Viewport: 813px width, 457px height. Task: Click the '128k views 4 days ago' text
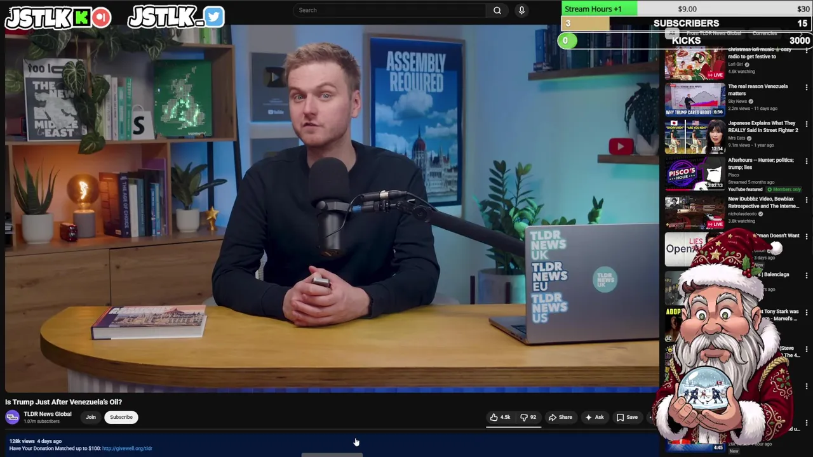pyautogui.click(x=36, y=441)
